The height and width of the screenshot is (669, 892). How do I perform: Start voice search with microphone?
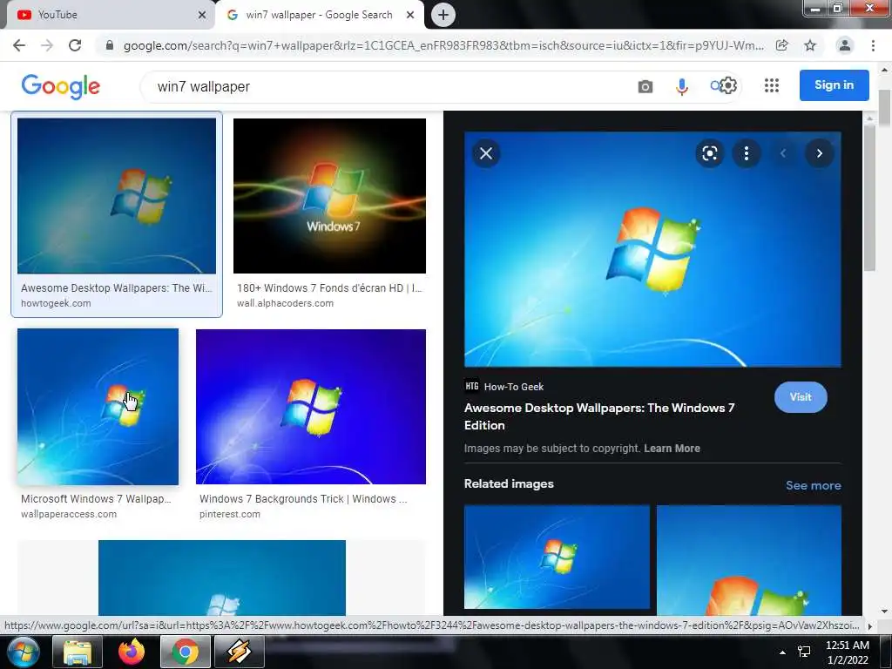coord(681,86)
